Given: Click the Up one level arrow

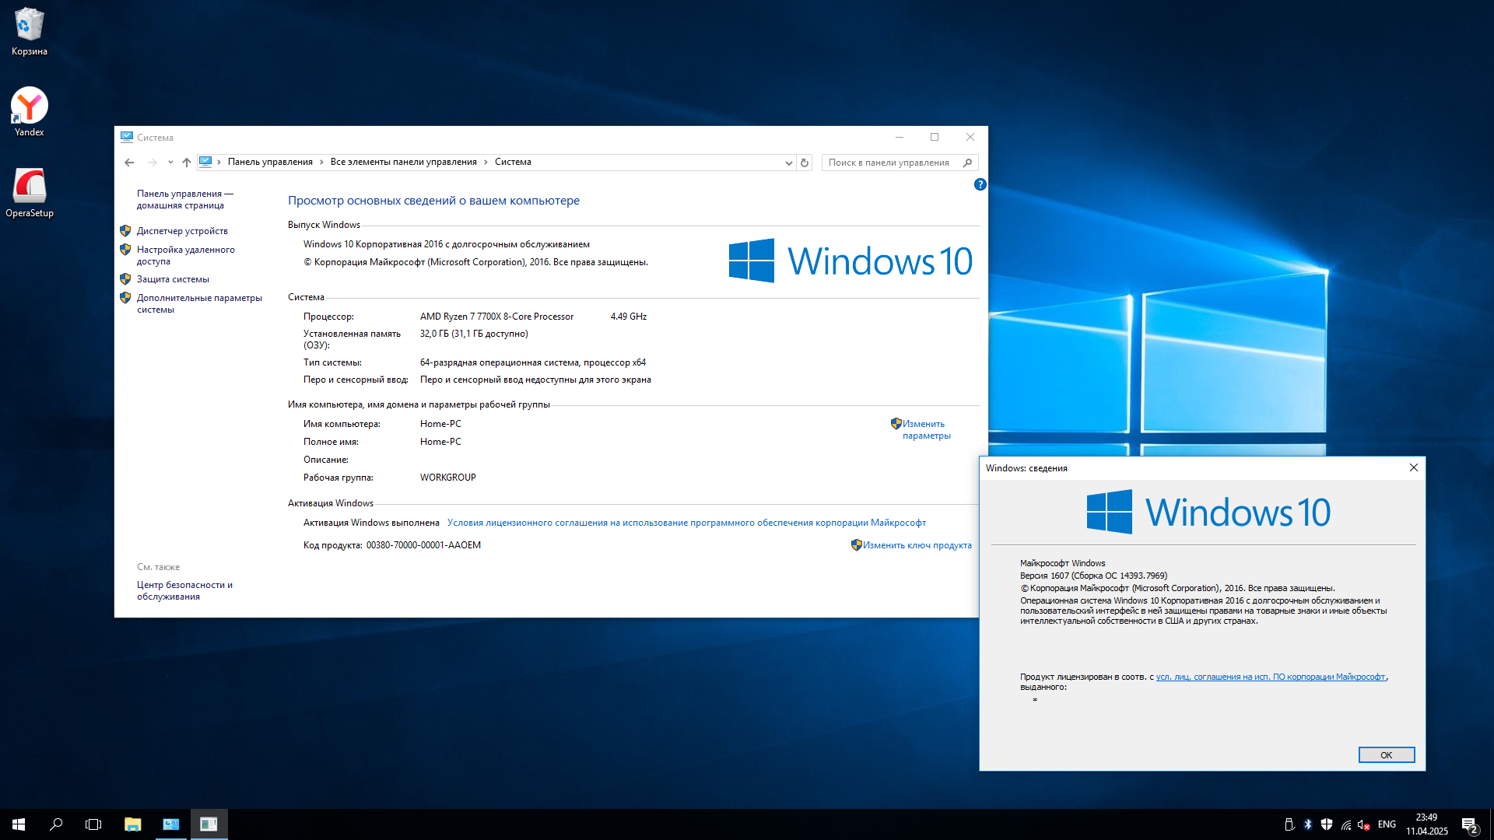Looking at the screenshot, I should point(187,163).
